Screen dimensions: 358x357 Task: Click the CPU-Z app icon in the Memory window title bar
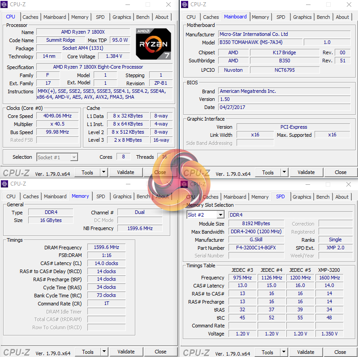tap(4, 184)
